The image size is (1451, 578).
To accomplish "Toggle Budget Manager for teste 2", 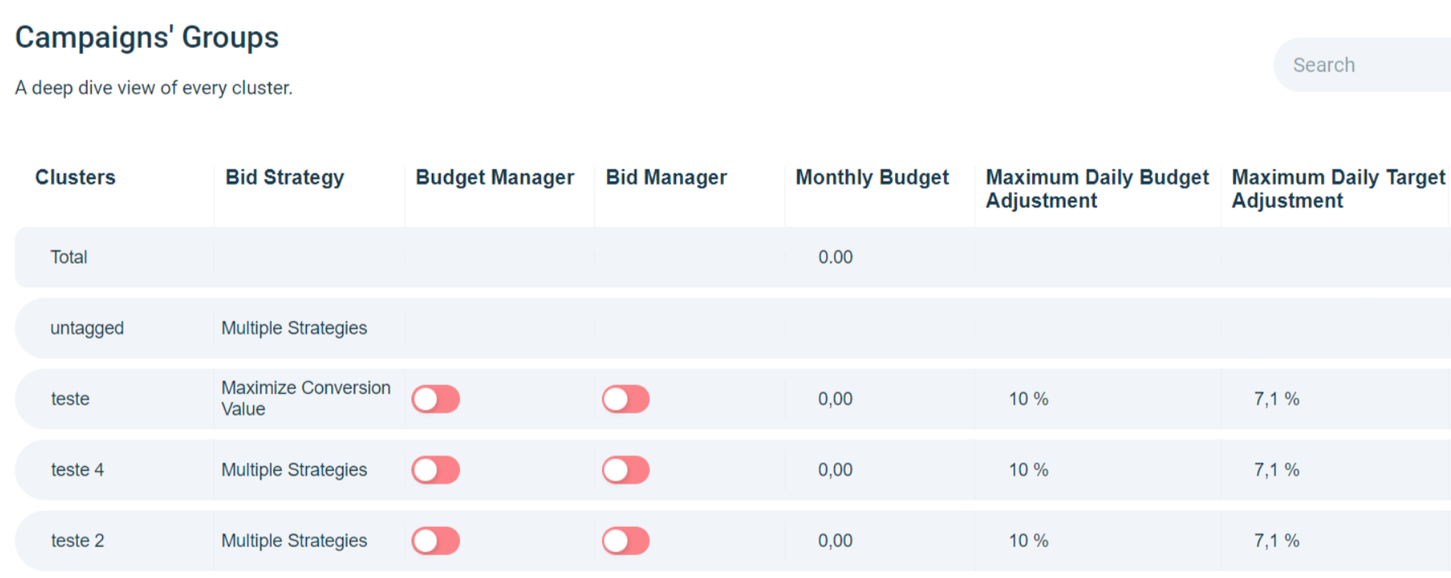I will click(436, 541).
